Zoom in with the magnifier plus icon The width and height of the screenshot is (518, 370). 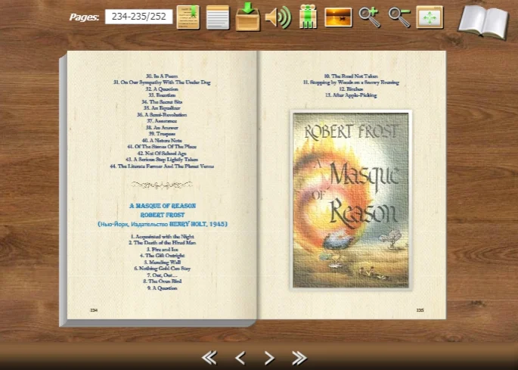pos(369,17)
